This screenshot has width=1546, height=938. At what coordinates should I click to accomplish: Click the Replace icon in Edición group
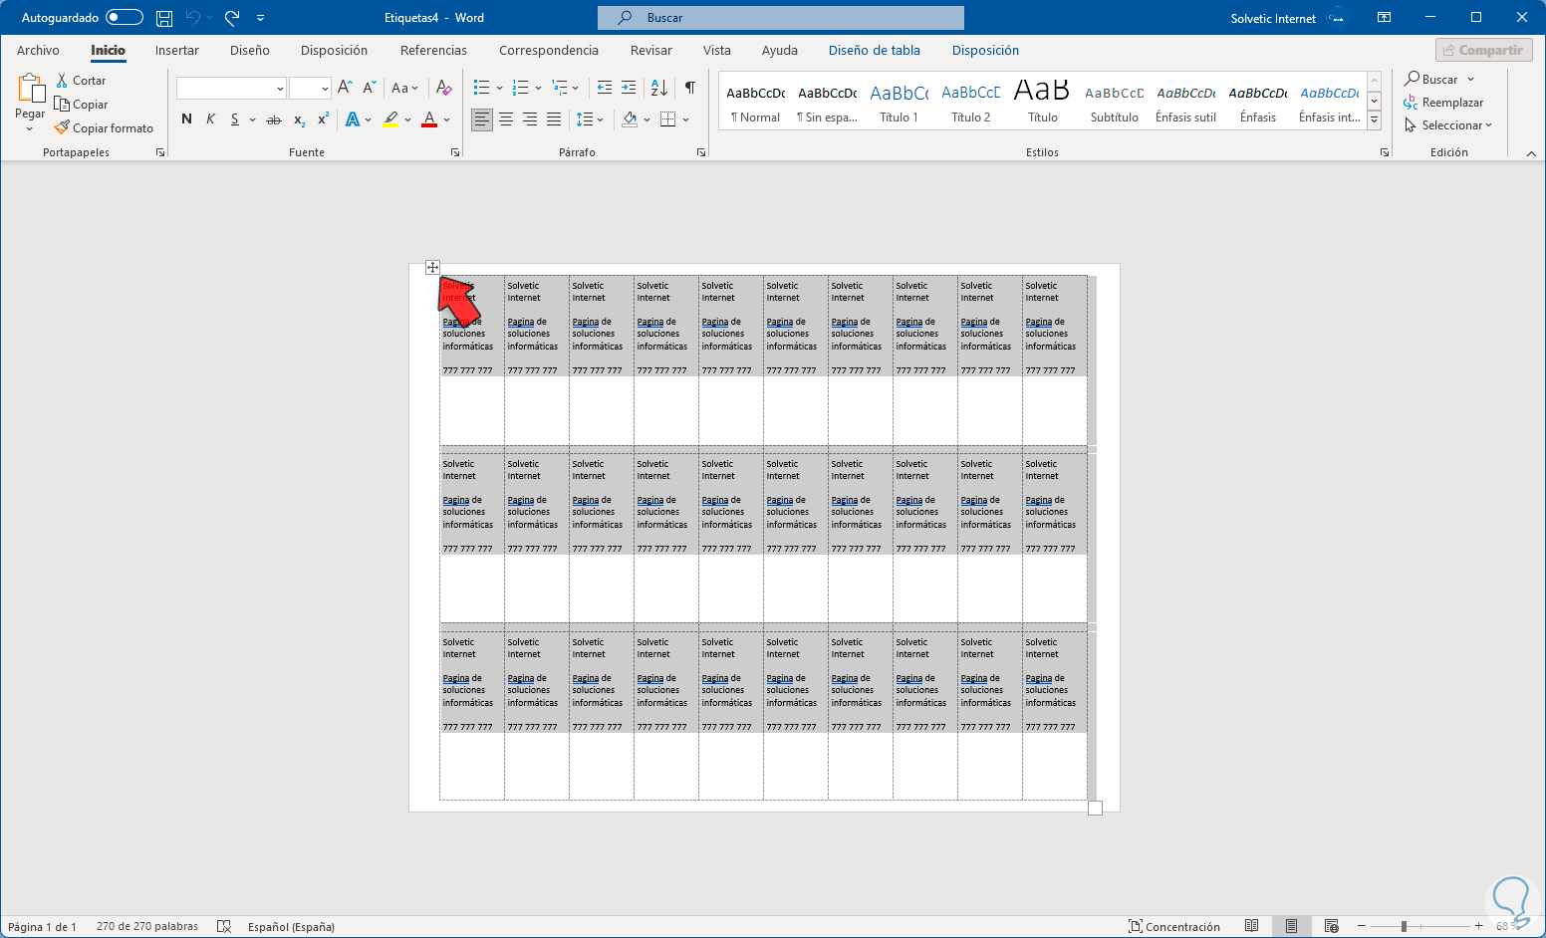pyautogui.click(x=1411, y=103)
